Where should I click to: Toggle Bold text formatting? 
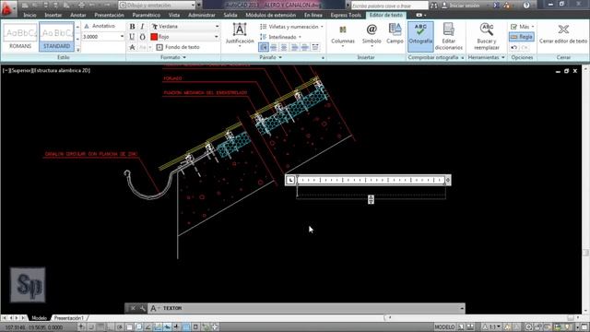pyautogui.click(x=132, y=27)
